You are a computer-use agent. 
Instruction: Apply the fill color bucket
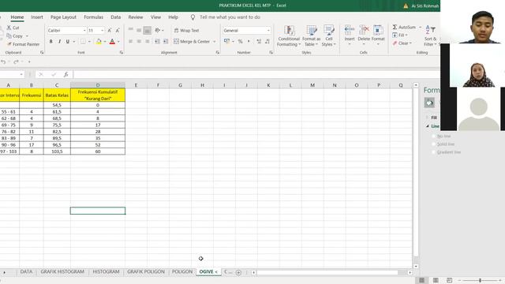99,42
